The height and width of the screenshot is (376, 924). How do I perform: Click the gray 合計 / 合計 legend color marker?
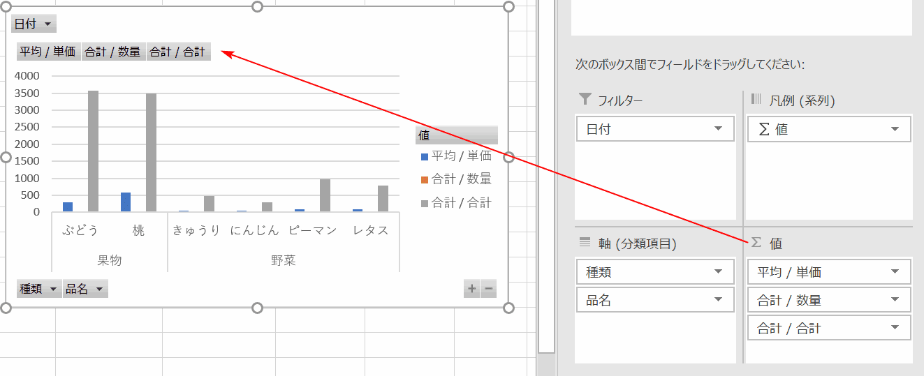pyautogui.click(x=425, y=204)
